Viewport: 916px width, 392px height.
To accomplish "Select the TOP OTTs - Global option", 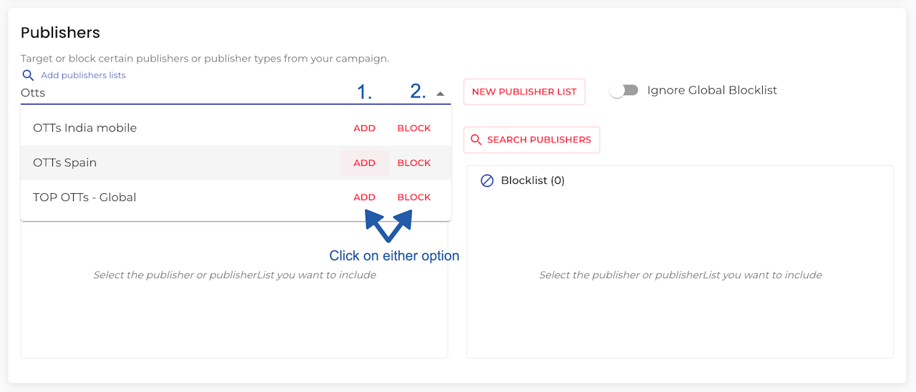I will coord(84,197).
